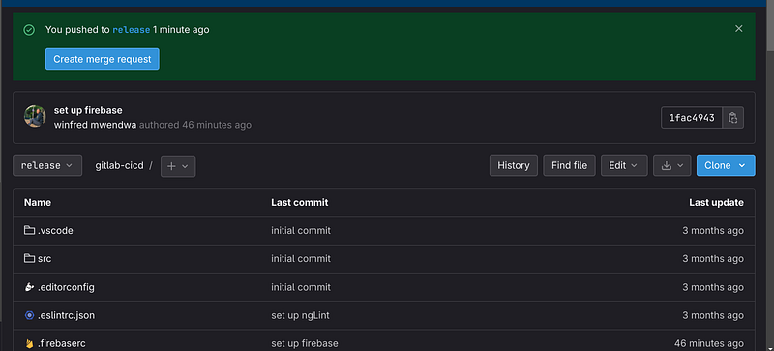Click the green success check icon
Screen dimensions: 774x351
(29, 30)
